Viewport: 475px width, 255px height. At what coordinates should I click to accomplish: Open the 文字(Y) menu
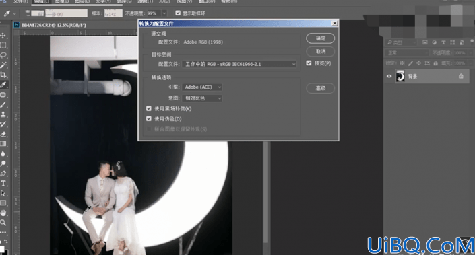[103, 1]
